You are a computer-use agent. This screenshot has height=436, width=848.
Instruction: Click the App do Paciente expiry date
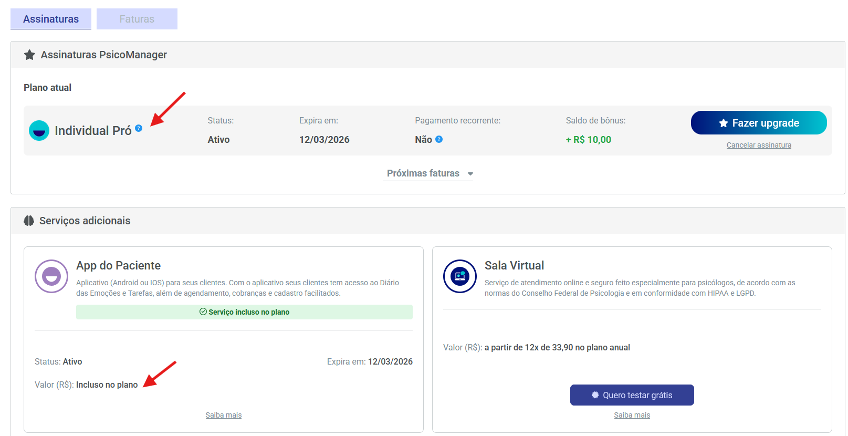(390, 362)
